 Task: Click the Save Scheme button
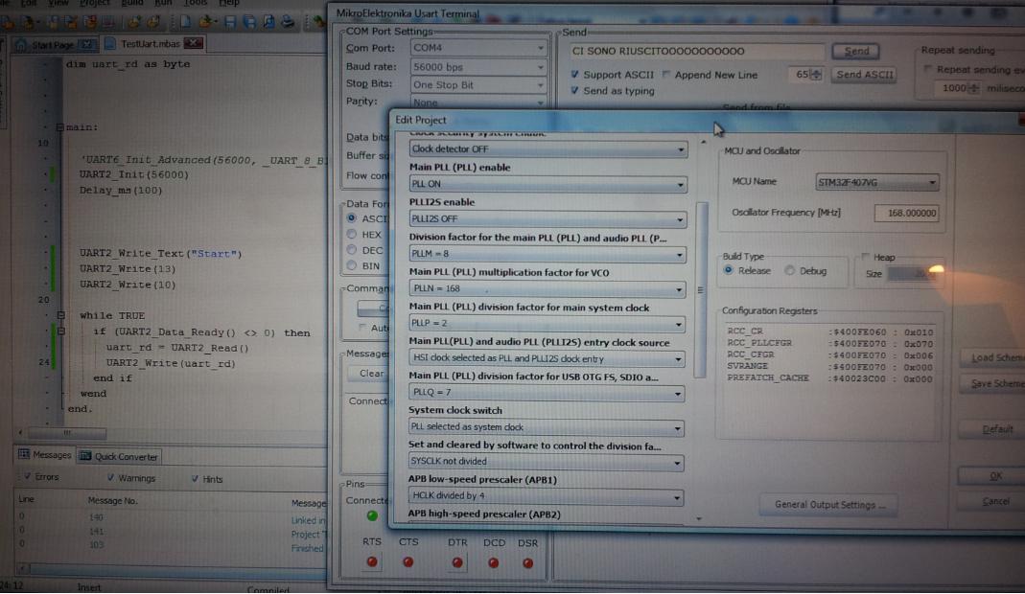tap(993, 383)
